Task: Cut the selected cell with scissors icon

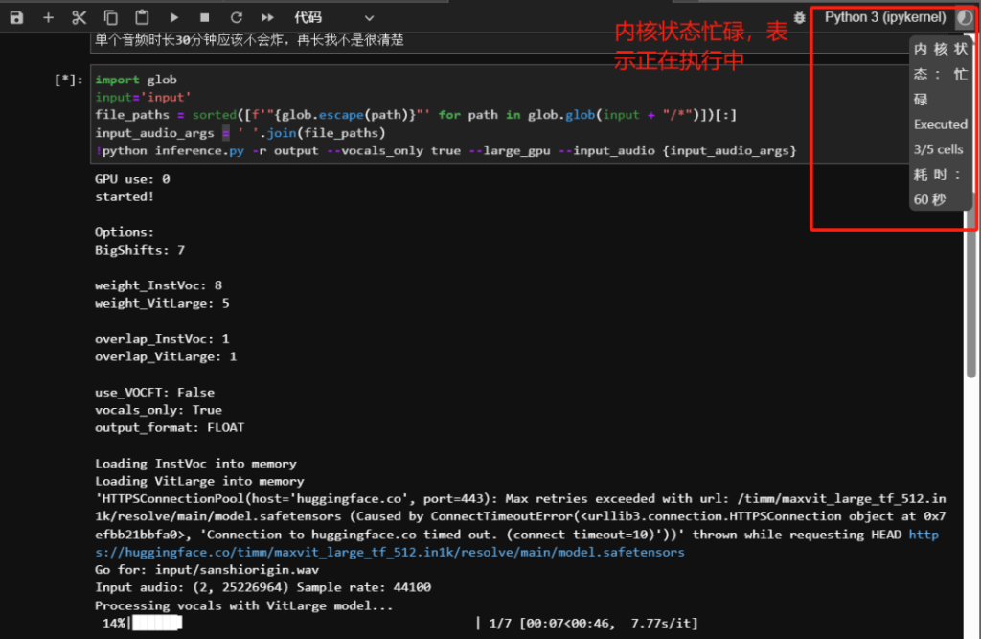Action: point(80,17)
